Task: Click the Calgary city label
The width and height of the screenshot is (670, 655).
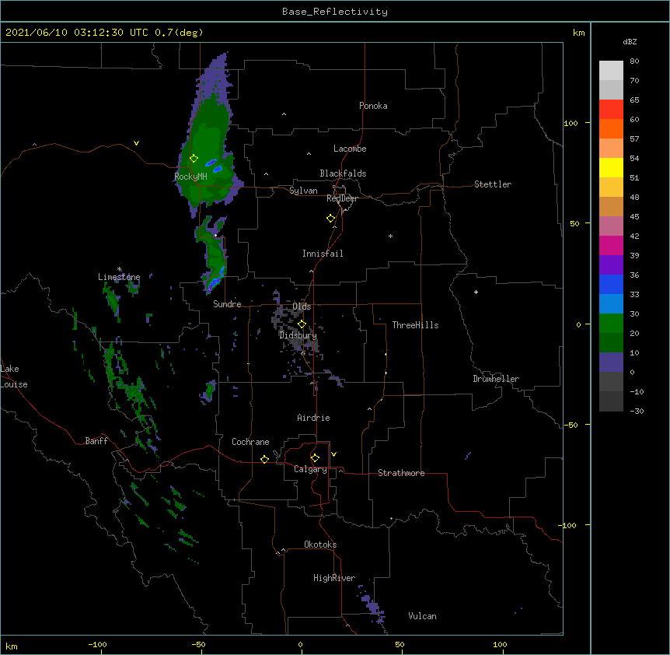Action: tap(310, 469)
